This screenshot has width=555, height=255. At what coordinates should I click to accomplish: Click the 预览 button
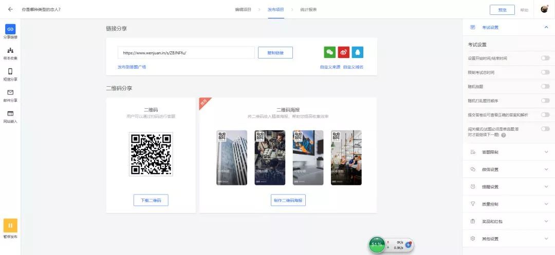pyautogui.click(x=502, y=10)
